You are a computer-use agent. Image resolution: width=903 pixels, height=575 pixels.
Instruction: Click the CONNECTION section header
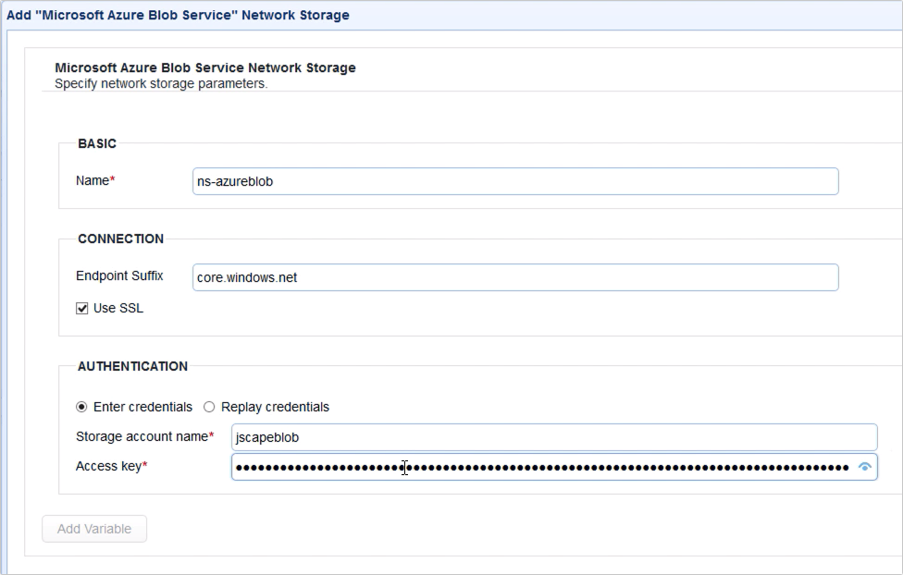click(x=120, y=239)
